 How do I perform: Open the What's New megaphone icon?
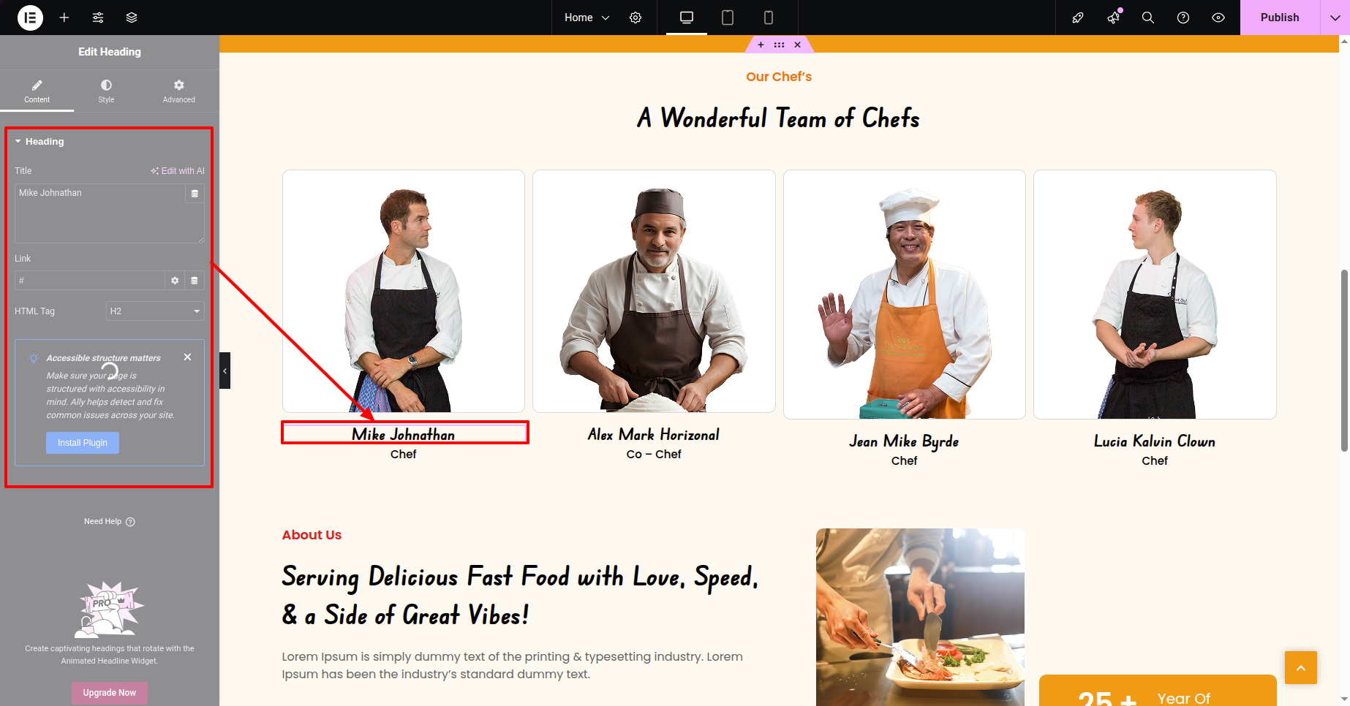[x=1113, y=18]
